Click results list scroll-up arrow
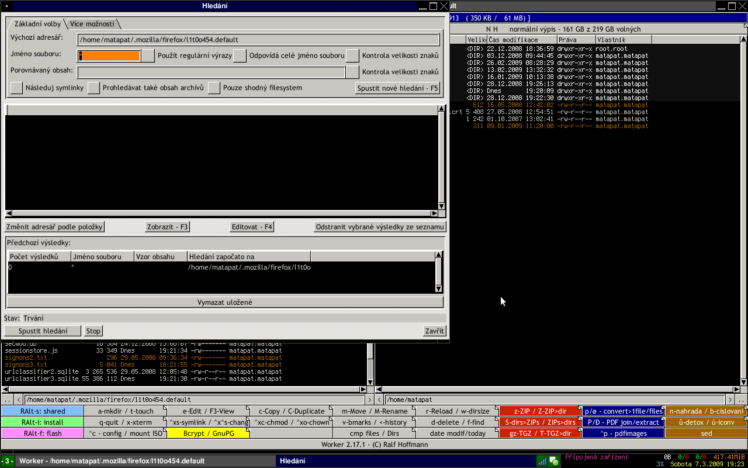Image resolution: width=748 pixels, height=468 pixels. coord(442,109)
